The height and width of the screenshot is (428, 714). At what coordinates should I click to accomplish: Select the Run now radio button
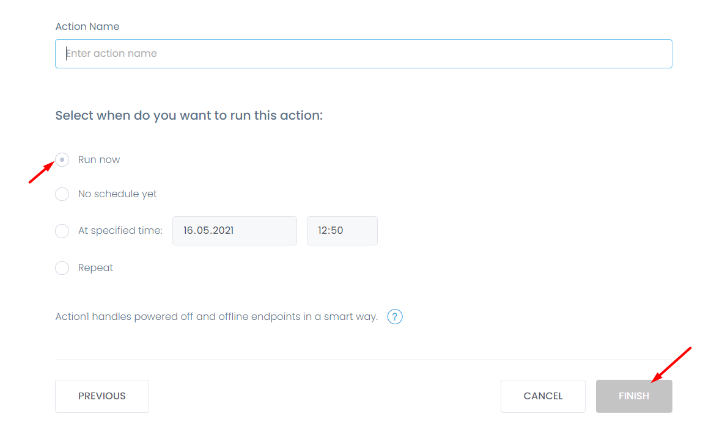[x=62, y=159]
